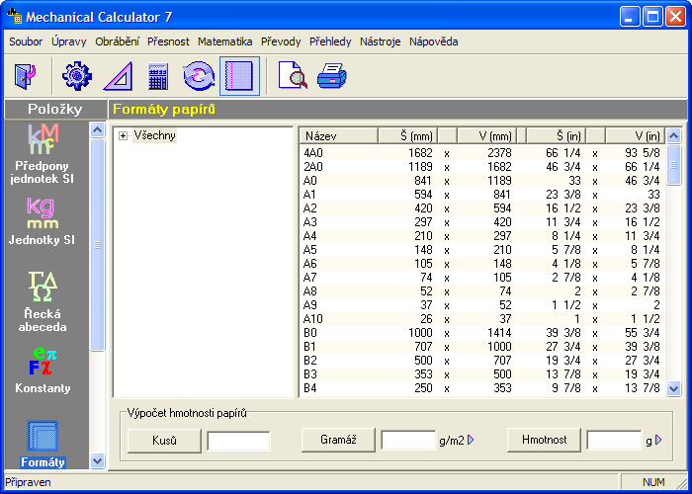
Task: Click paper table scrollbar up arrow
Action: tap(673, 136)
